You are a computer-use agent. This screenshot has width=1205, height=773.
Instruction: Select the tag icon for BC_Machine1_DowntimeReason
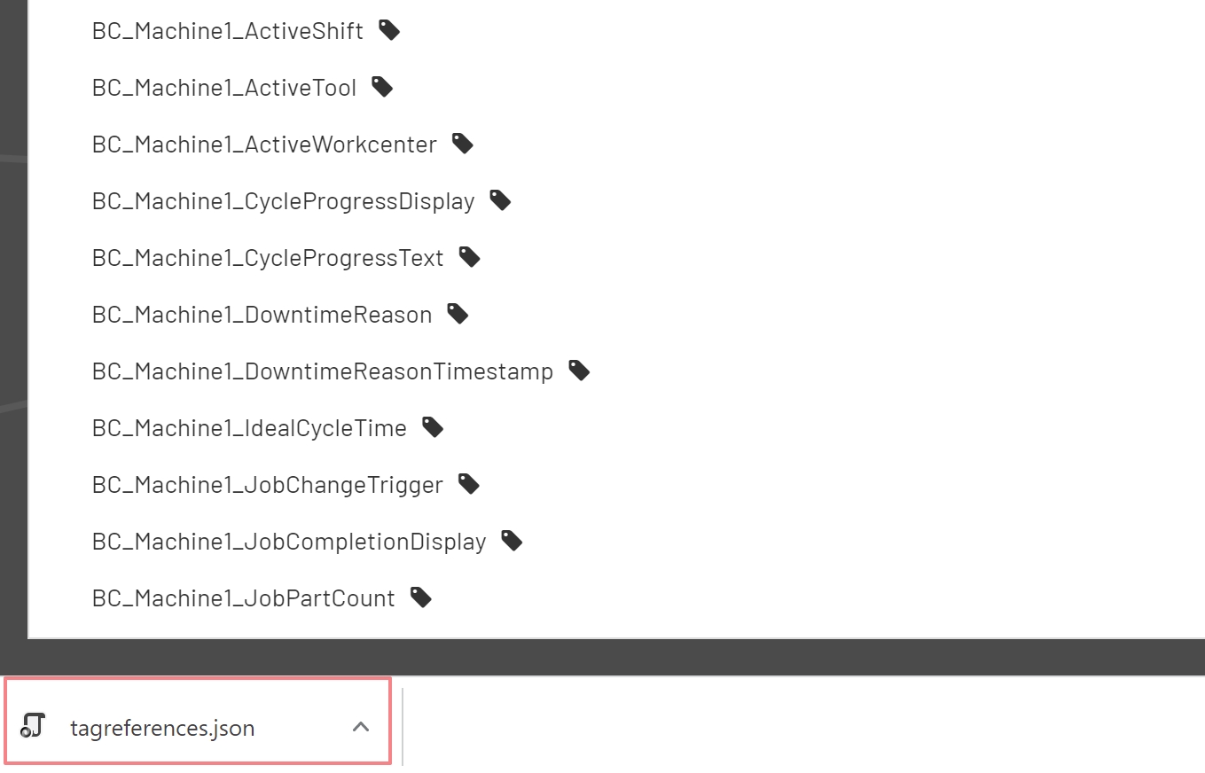click(x=457, y=314)
